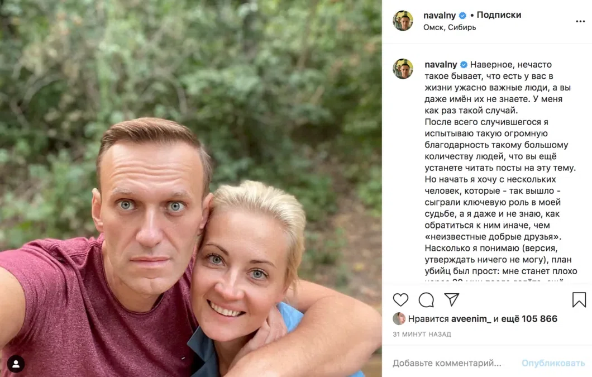Screen dimensions: 592x377
Task: Open the avatar next to the caption text
Action: (403, 69)
